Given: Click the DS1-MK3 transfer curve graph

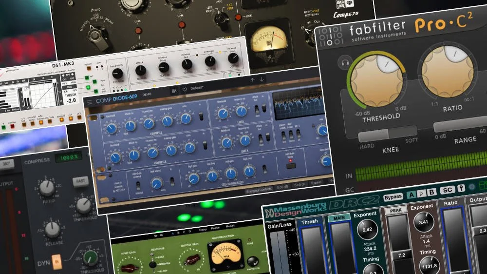Looking at the screenshot, I should pos(43,95).
